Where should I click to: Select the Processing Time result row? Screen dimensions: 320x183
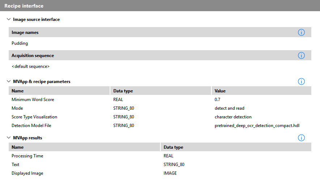tap(28, 156)
